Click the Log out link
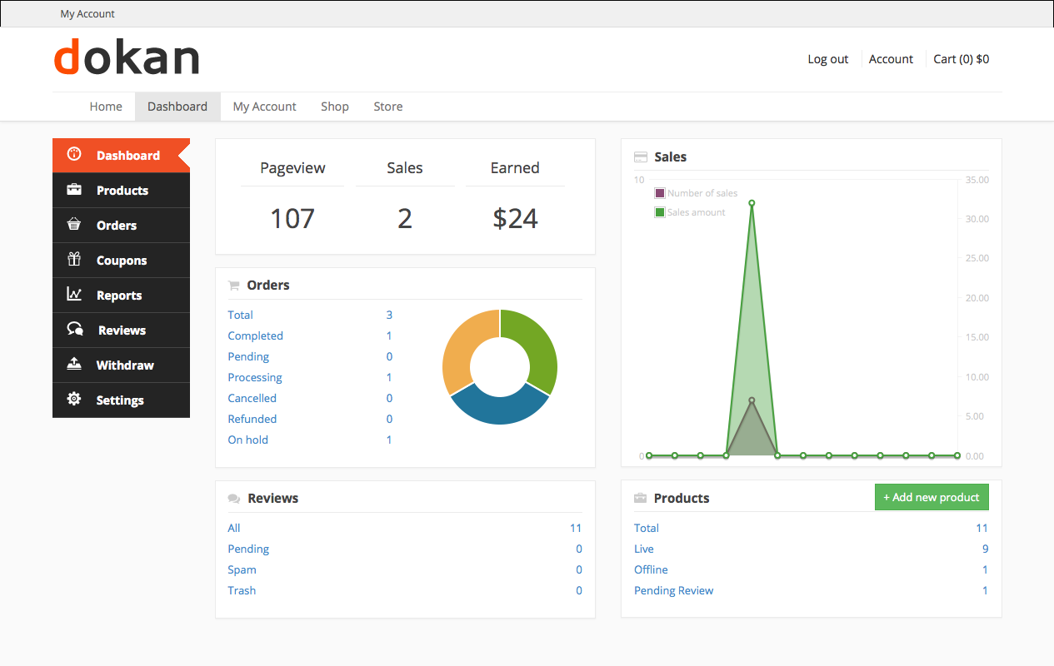The height and width of the screenshot is (666, 1054). tap(828, 59)
